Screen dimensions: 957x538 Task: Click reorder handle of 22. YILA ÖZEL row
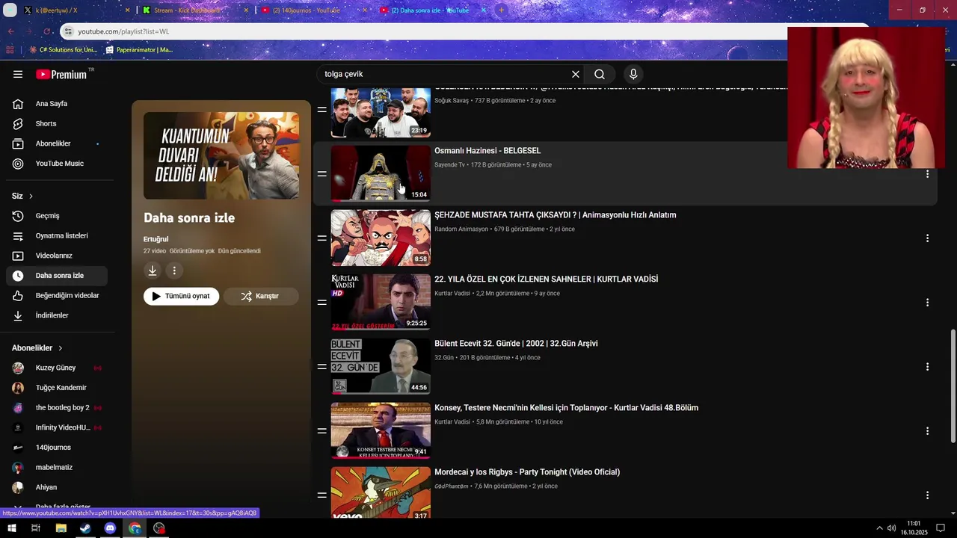[x=321, y=302]
